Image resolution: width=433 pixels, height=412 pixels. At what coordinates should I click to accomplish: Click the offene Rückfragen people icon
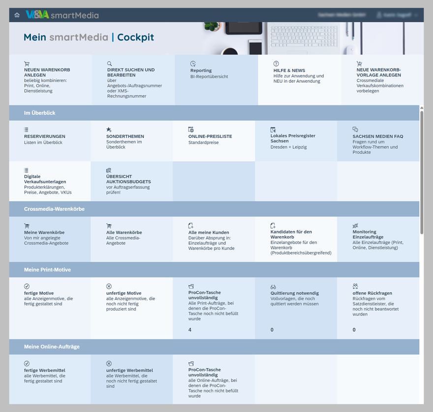click(355, 286)
